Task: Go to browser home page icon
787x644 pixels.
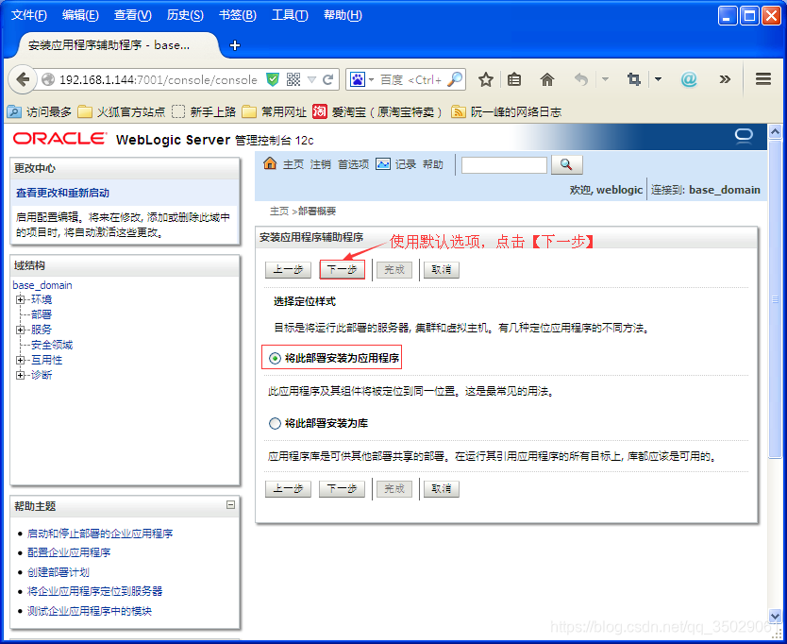Action: click(546, 79)
